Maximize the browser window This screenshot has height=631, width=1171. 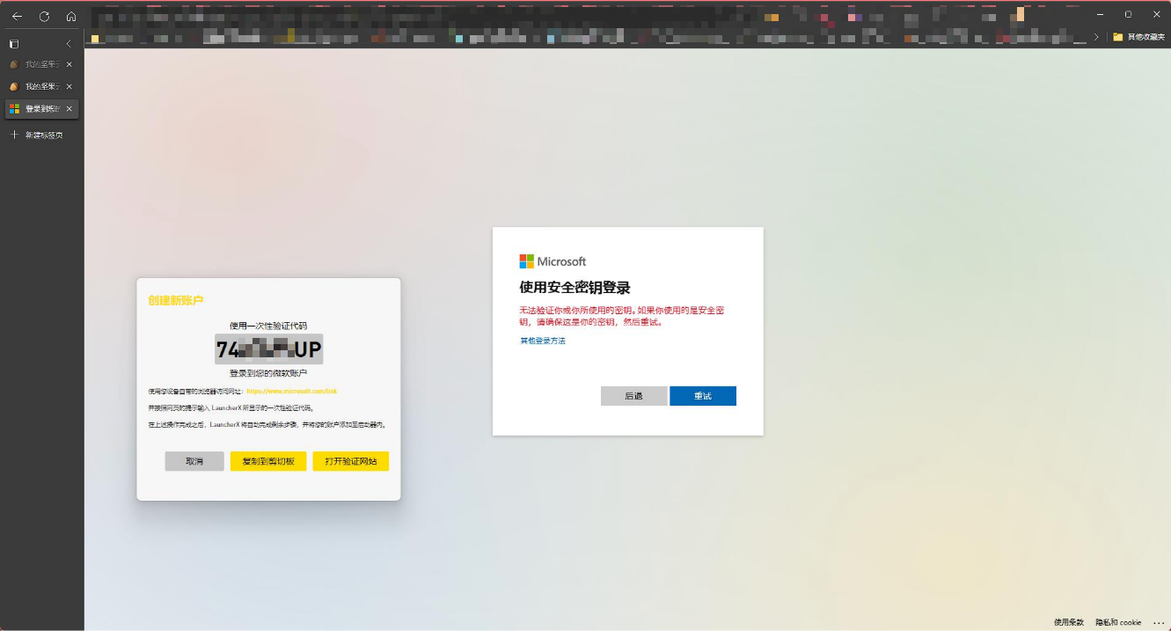click(1129, 15)
